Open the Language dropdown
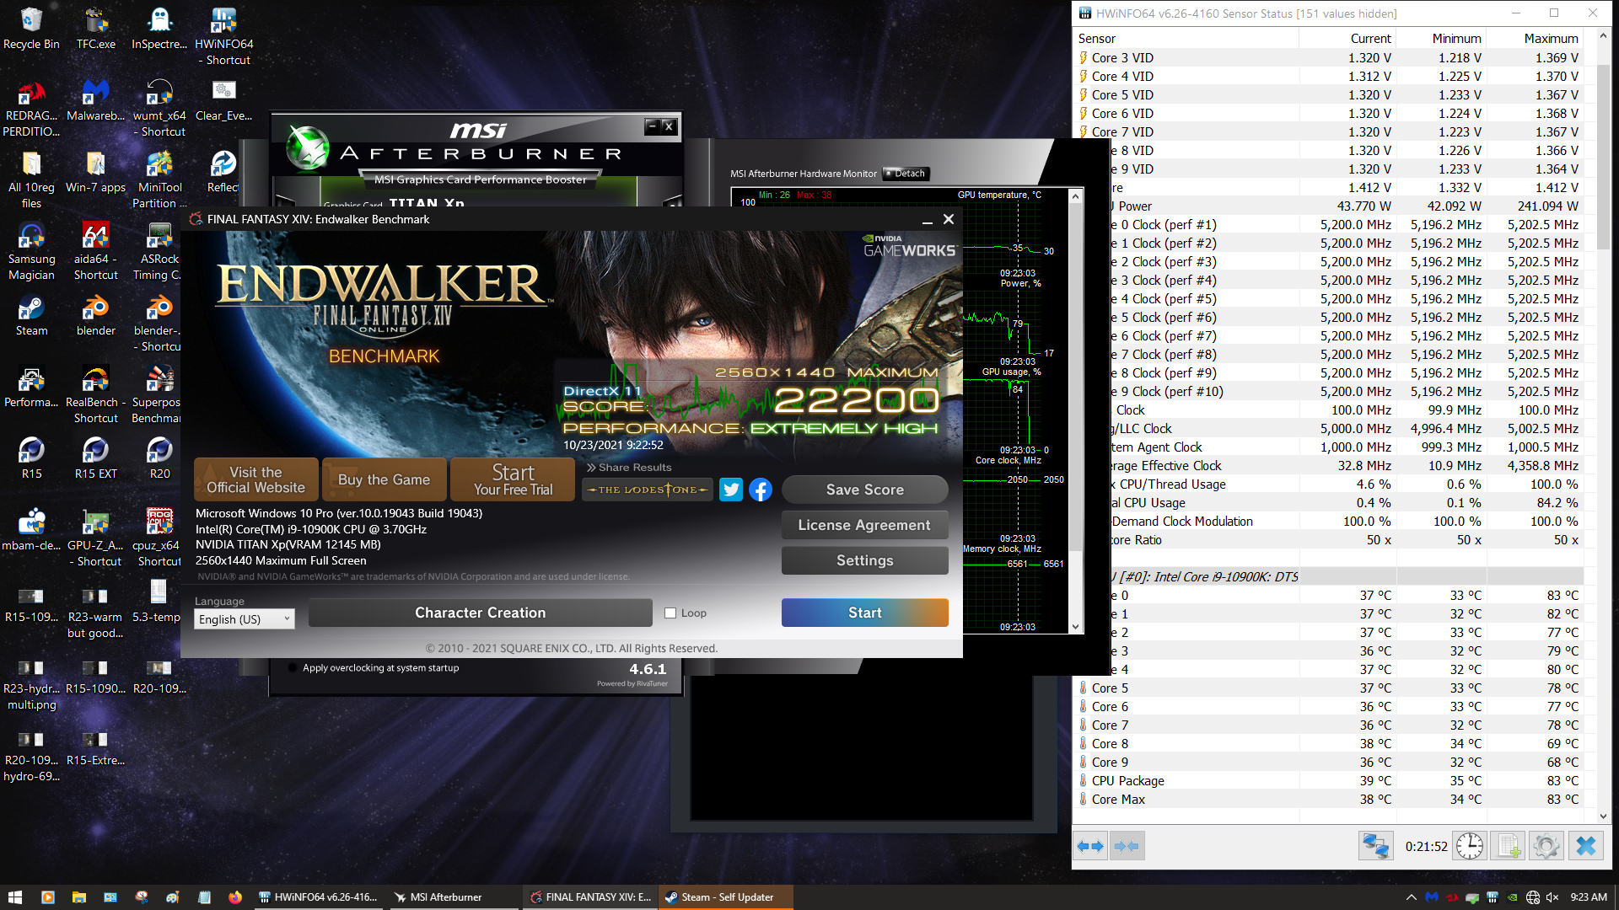This screenshot has height=910, width=1619. [245, 619]
